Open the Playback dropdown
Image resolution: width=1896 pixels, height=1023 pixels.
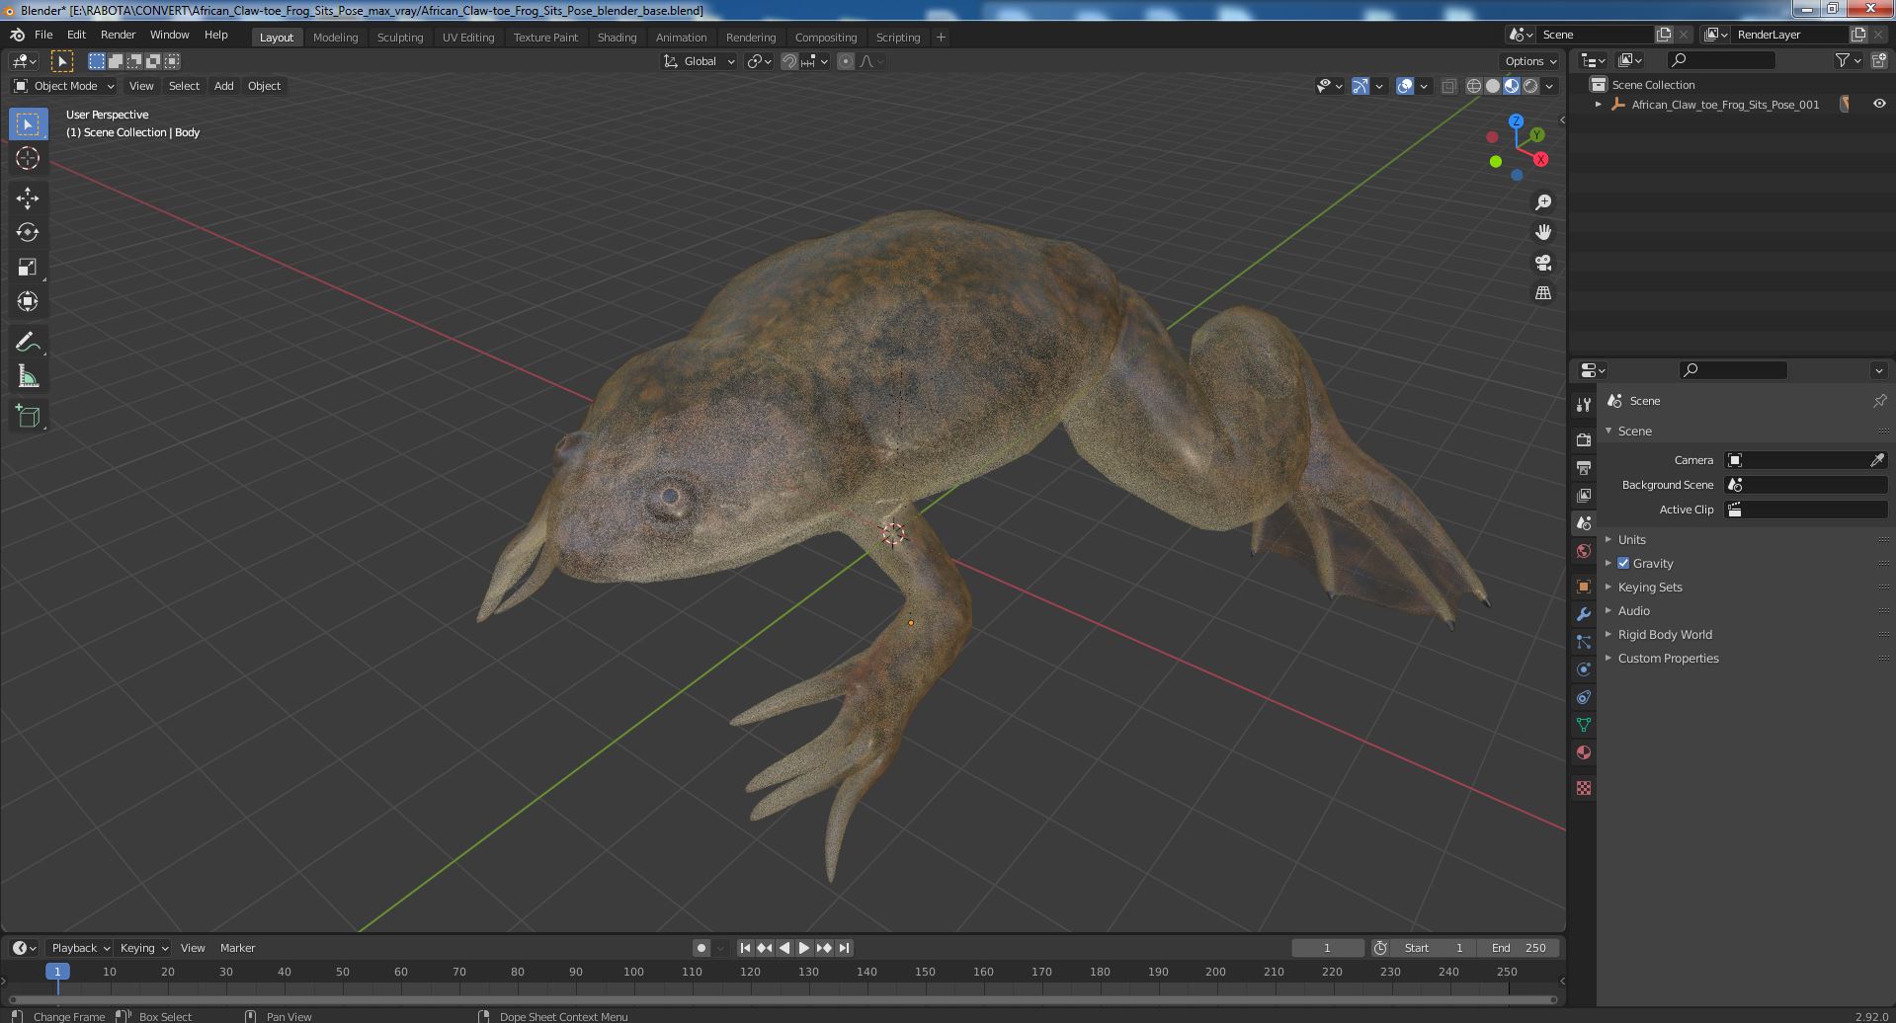(x=79, y=948)
